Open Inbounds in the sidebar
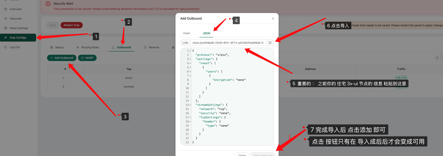 click(16, 19)
